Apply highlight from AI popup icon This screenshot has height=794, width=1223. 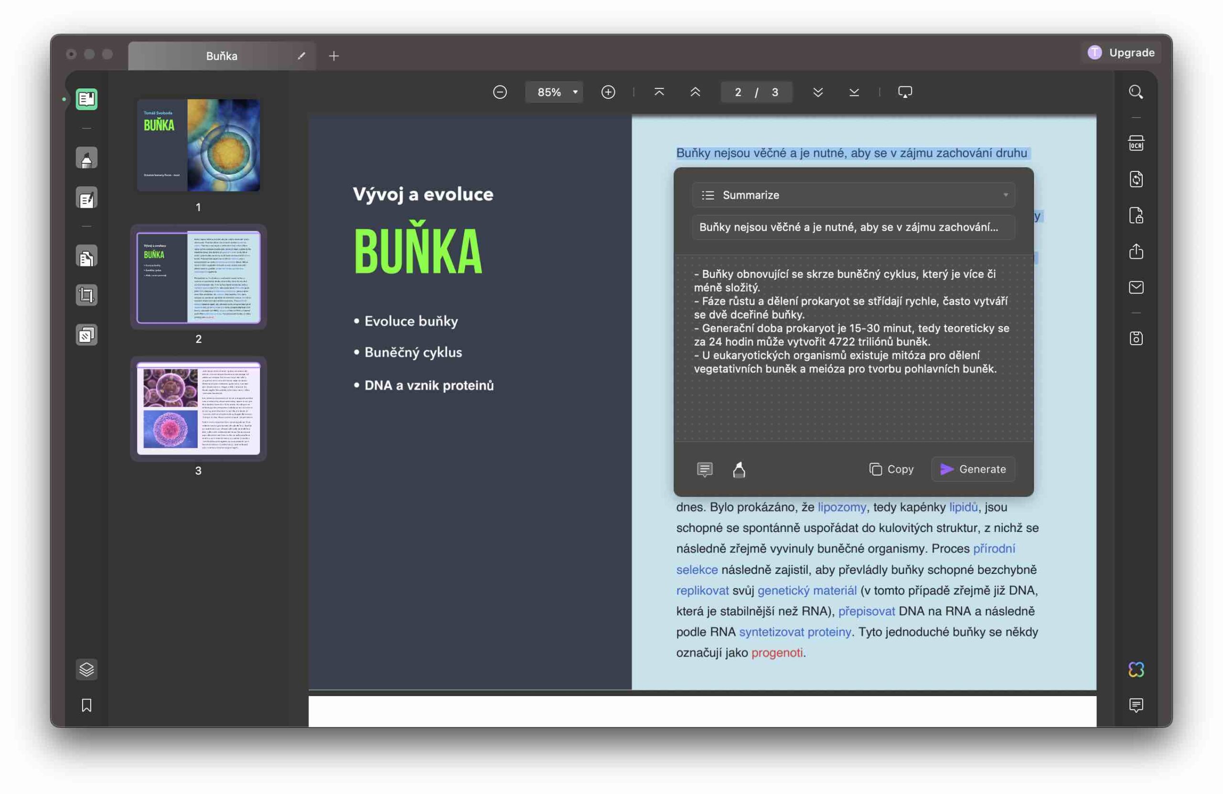pyautogui.click(x=739, y=469)
